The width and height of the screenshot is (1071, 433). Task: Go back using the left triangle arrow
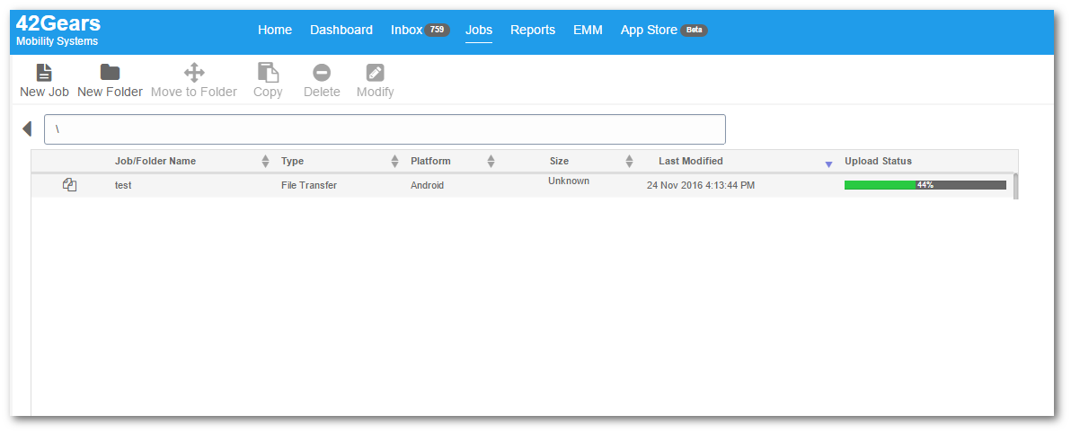pos(27,128)
